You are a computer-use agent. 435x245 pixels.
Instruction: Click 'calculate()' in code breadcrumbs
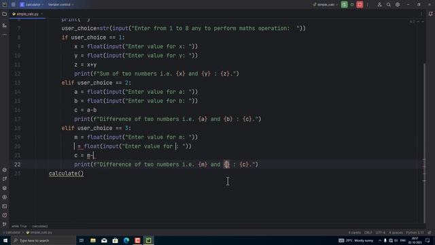(x=39, y=227)
